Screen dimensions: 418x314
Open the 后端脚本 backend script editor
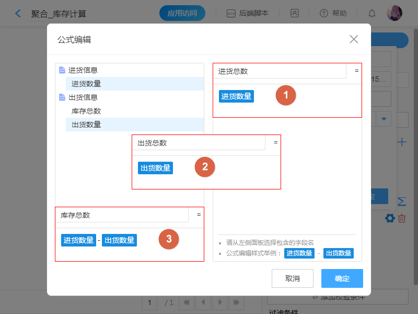(248, 13)
